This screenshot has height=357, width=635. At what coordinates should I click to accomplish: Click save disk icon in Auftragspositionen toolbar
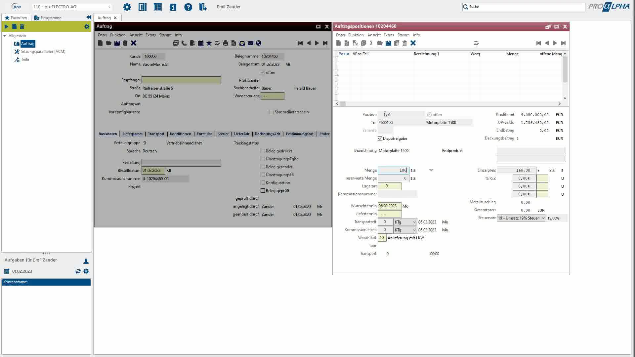(388, 43)
